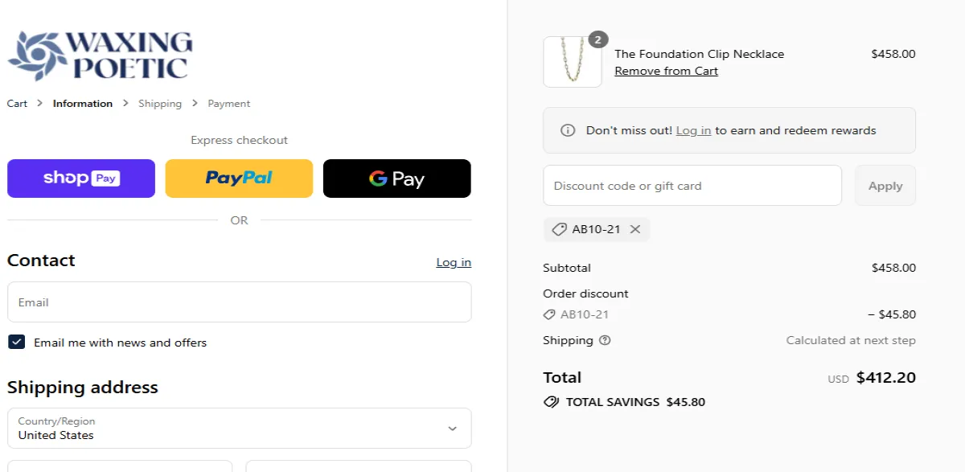Click the Foundation Clip Necklace thumbnail
The height and width of the screenshot is (472, 965).
click(572, 62)
